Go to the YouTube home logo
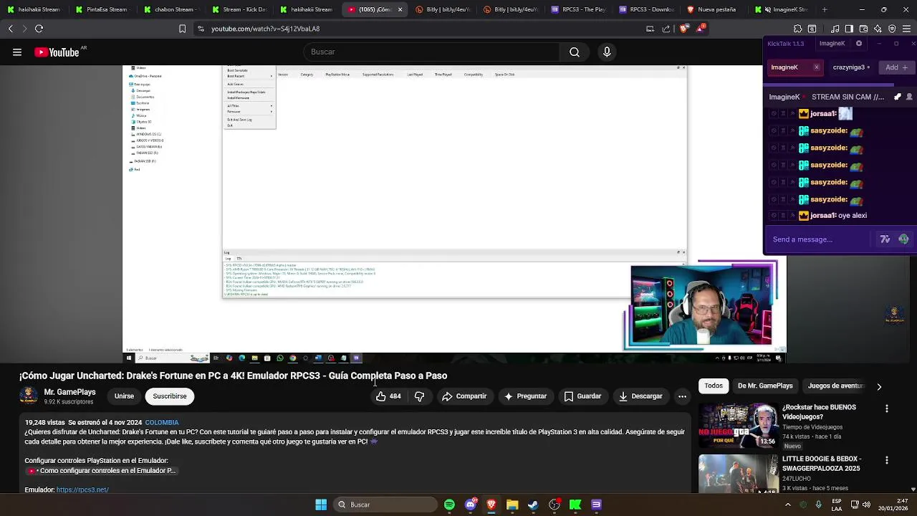Image resolution: width=917 pixels, height=516 pixels. pyautogui.click(x=57, y=52)
